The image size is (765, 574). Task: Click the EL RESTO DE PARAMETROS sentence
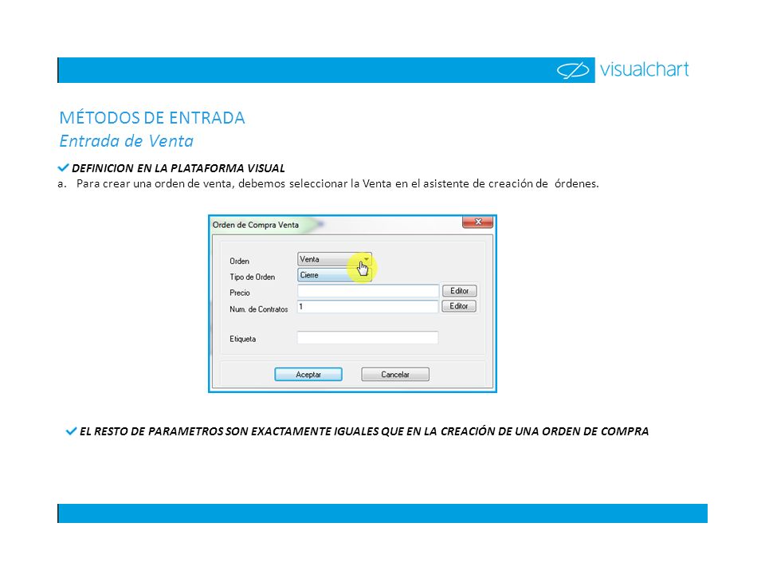[364, 431]
